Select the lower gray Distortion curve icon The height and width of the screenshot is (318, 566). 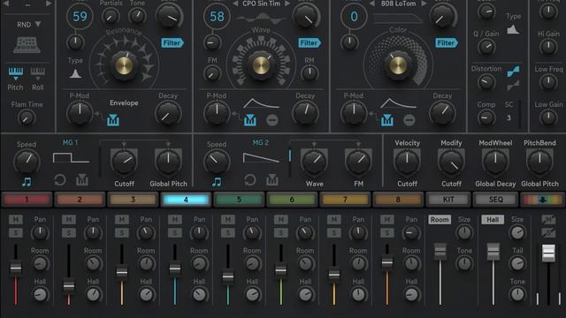click(x=513, y=86)
